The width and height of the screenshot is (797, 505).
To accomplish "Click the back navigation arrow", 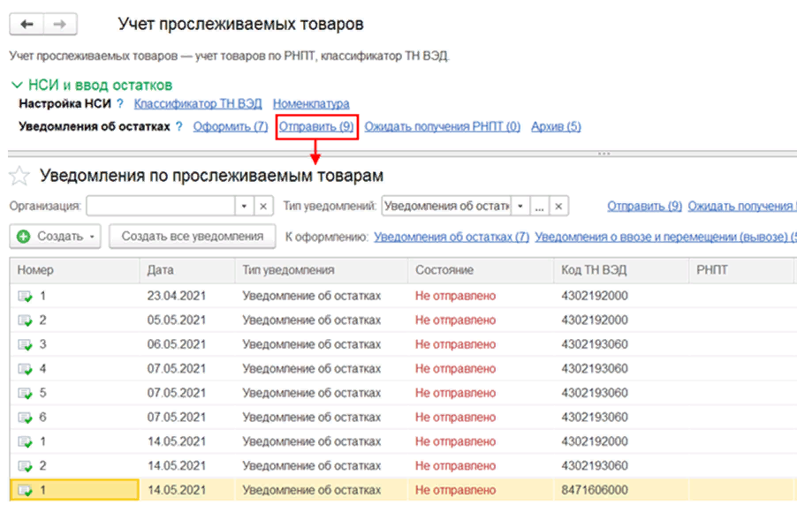I will (x=27, y=25).
